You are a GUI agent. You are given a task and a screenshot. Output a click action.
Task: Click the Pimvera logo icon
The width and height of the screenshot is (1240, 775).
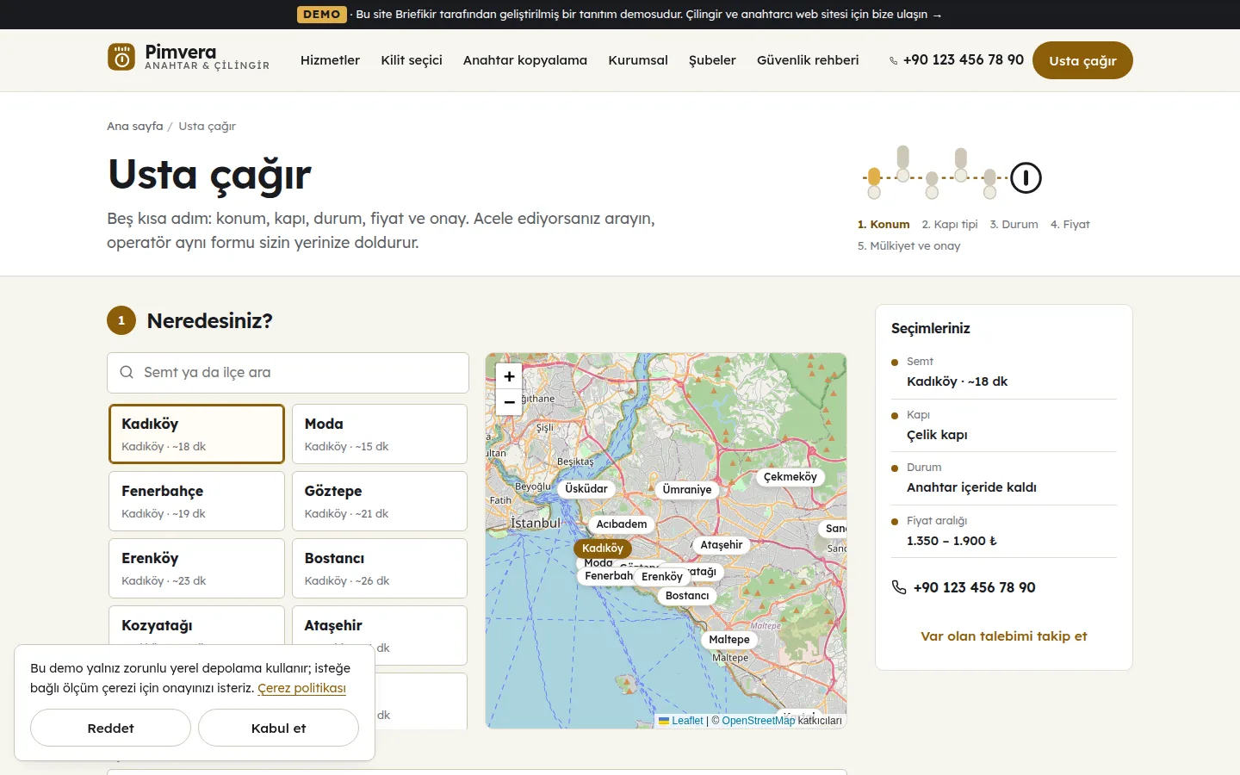[x=121, y=57]
